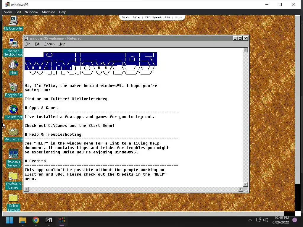
Task: Open the Windows Start button on taskbar
Action: click(x=9, y=220)
